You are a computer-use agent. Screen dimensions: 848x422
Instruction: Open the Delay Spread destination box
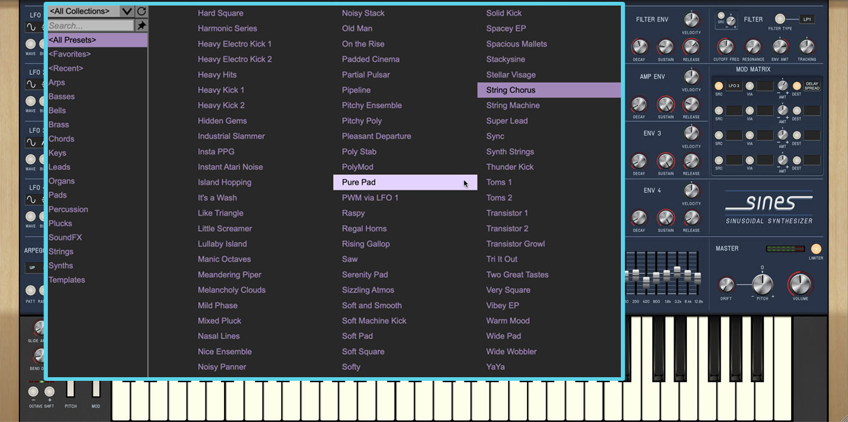pos(812,86)
